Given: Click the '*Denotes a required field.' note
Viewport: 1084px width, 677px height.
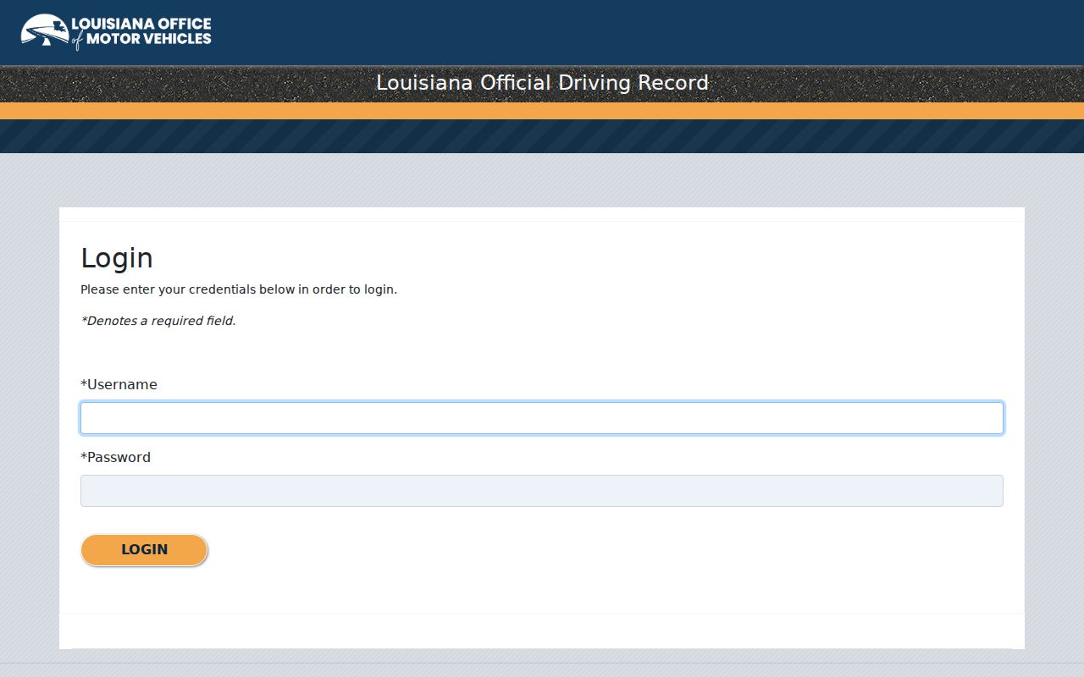Looking at the screenshot, I should point(158,321).
